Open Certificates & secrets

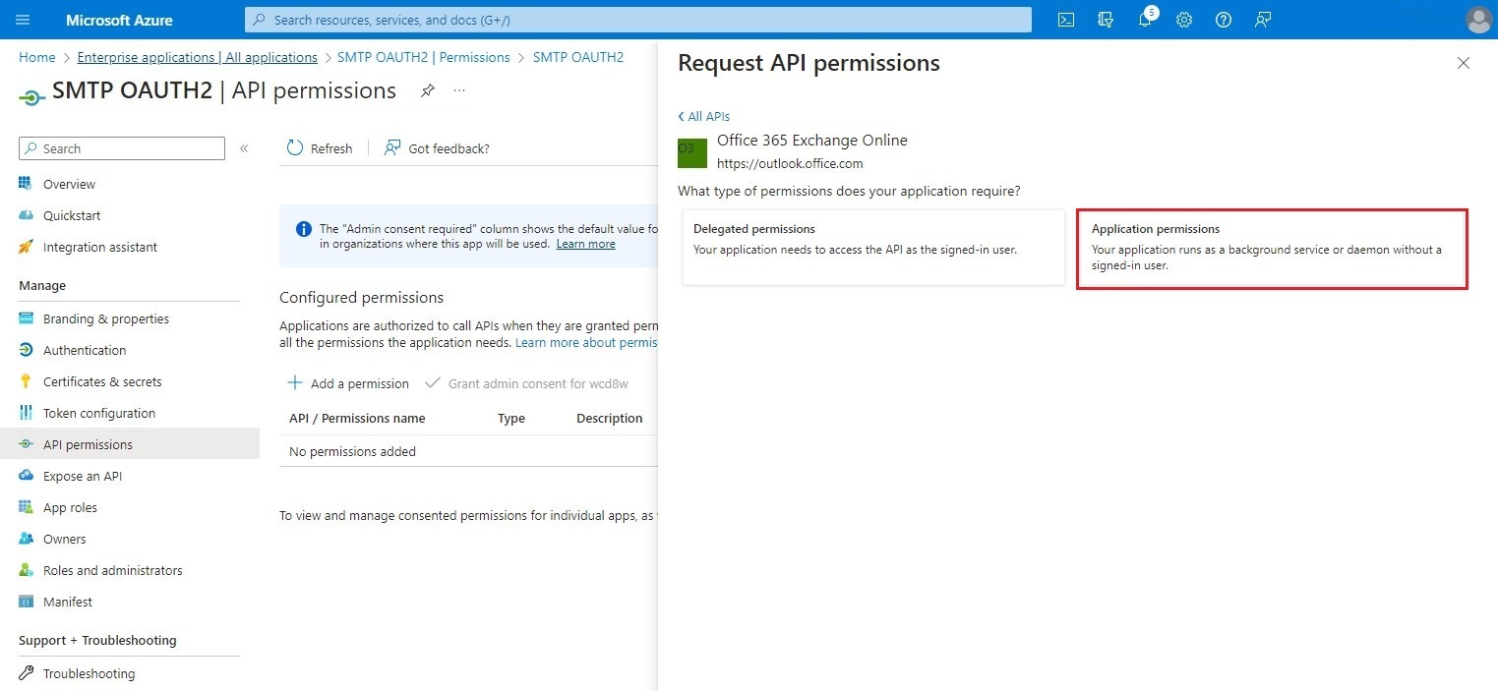coord(101,381)
